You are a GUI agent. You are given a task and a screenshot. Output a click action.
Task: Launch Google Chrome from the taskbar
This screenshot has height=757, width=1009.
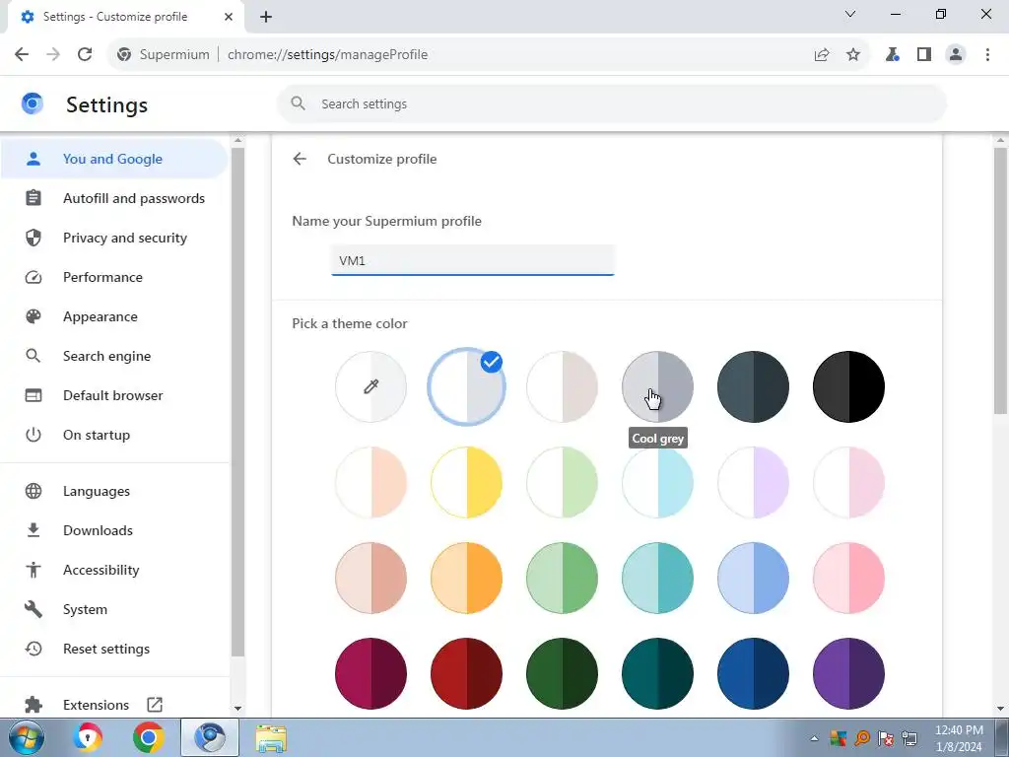(149, 737)
